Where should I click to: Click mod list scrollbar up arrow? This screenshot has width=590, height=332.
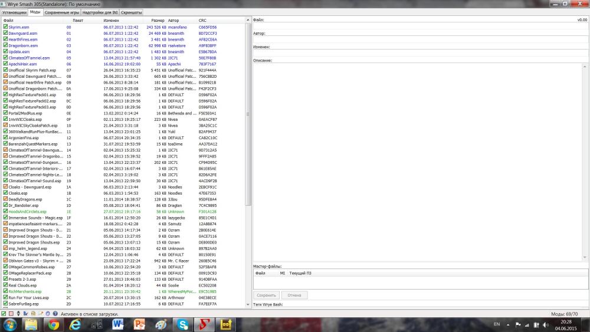[248, 20]
